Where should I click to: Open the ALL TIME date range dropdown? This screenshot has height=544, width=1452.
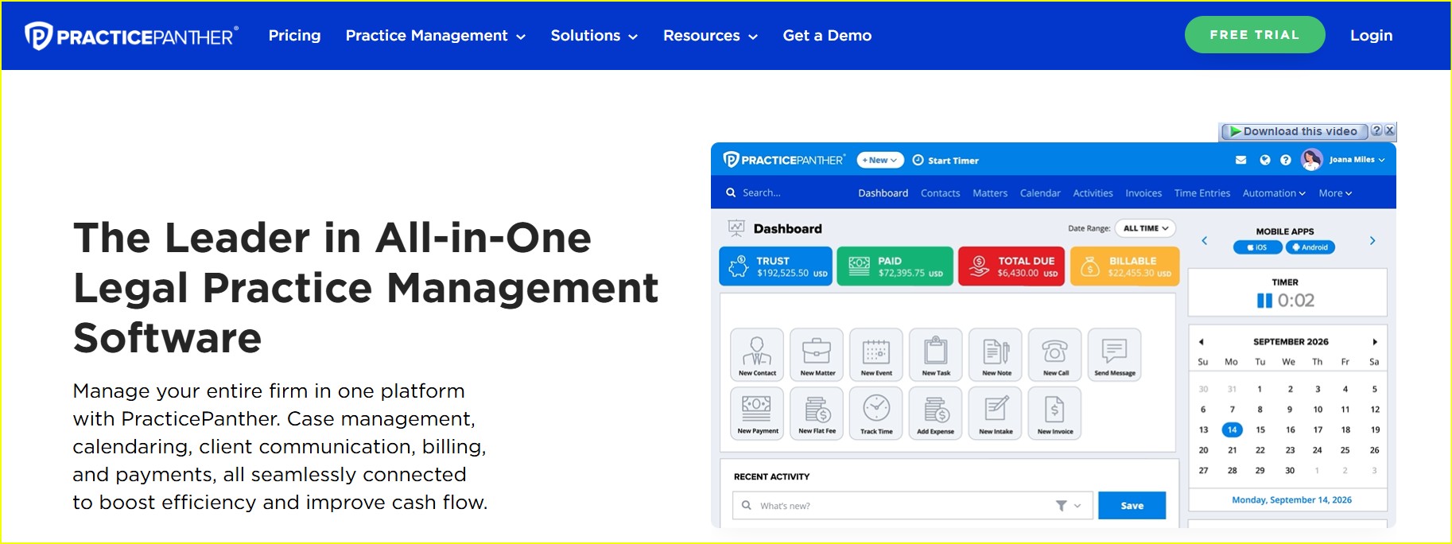[x=1145, y=228]
